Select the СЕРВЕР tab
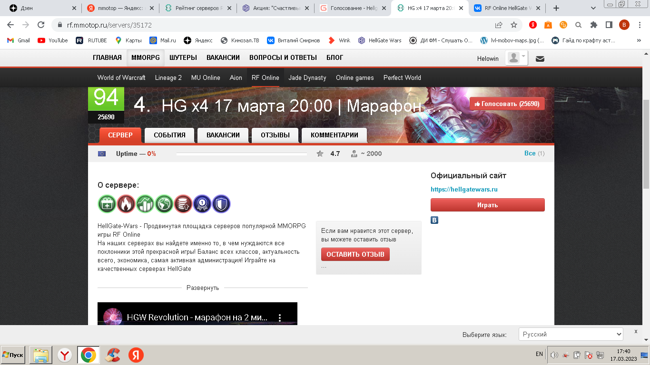The image size is (650, 365). pos(120,135)
